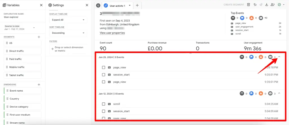This screenshot has height=125, width=289.
Task: Pick the Stream name dimension
Action: [x=23, y=122]
